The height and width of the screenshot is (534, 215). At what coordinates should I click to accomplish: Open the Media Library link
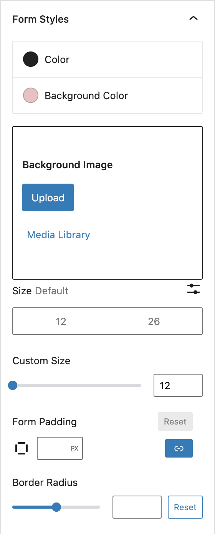pos(58,235)
